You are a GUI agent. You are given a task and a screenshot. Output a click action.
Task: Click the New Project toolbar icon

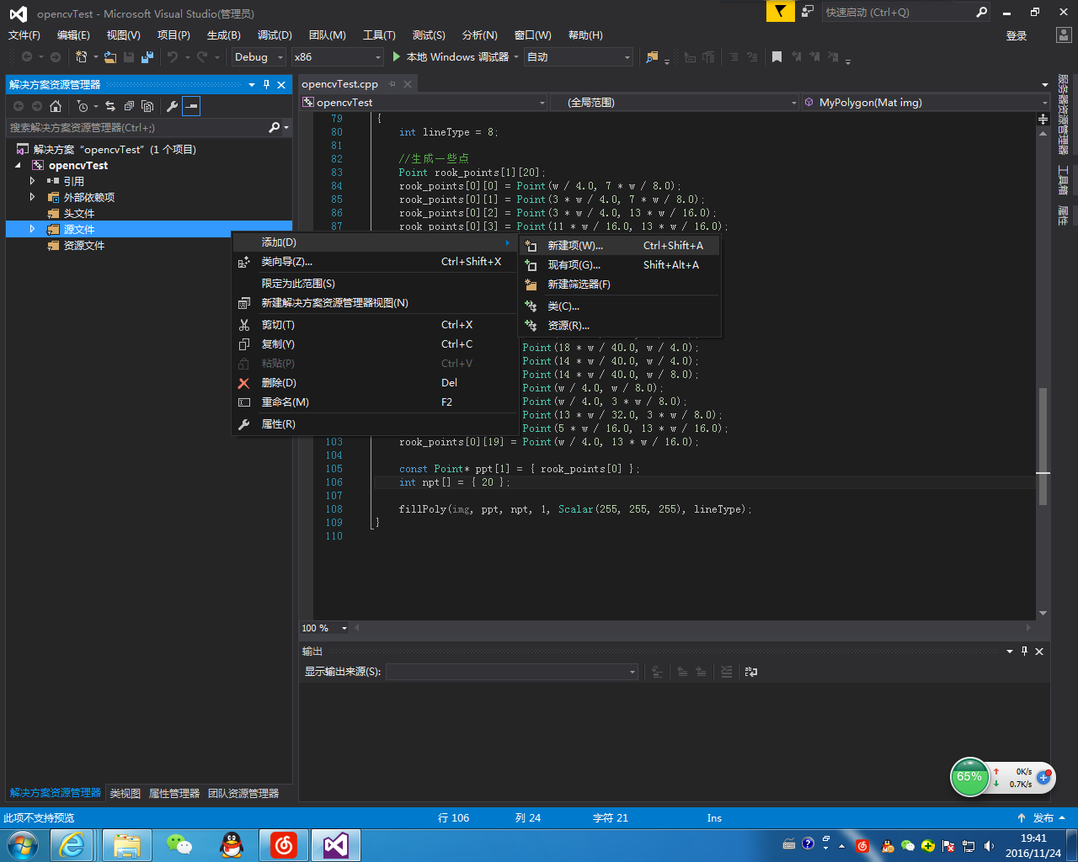coord(82,57)
